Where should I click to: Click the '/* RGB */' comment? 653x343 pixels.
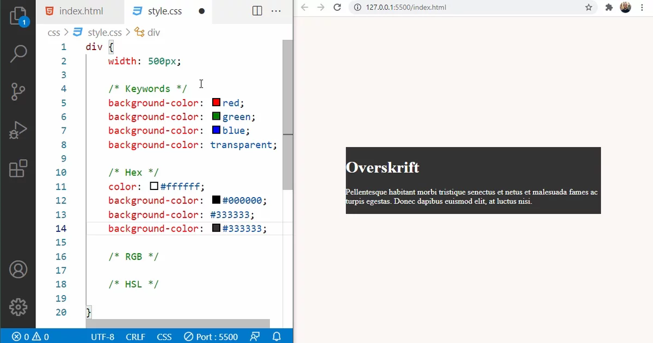[x=133, y=256]
